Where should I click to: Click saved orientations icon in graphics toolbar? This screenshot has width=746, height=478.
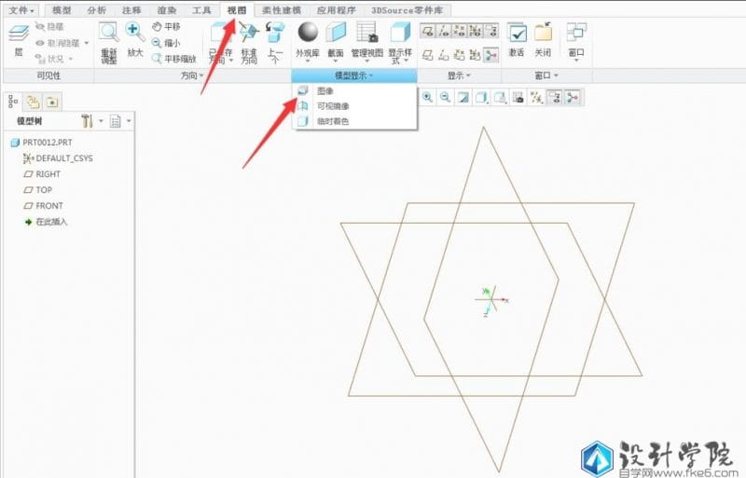pyautogui.click(x=500, y=97)
